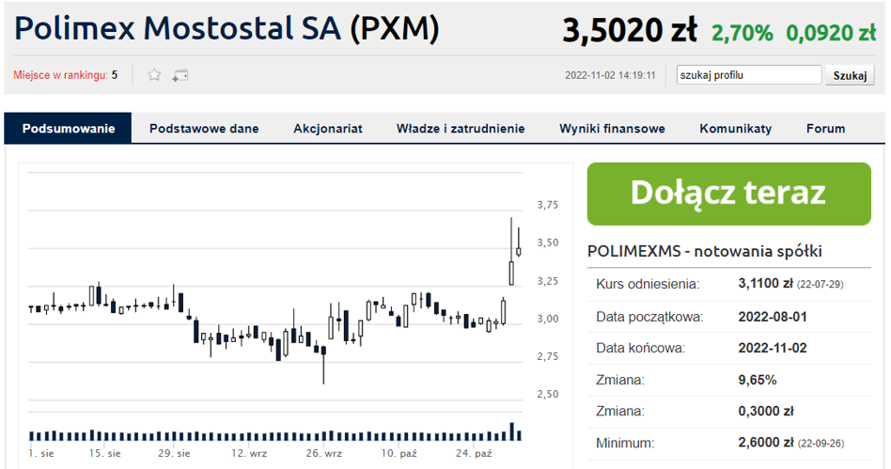Image resolution: width=891 pixels, height=469 pixels.
Task: Go to Władze i zatrudnienie tab
Action: (461, 129)
